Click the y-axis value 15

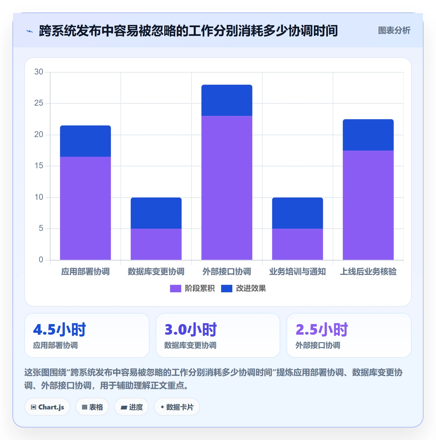pyautogui.click(x=39, y=166)
